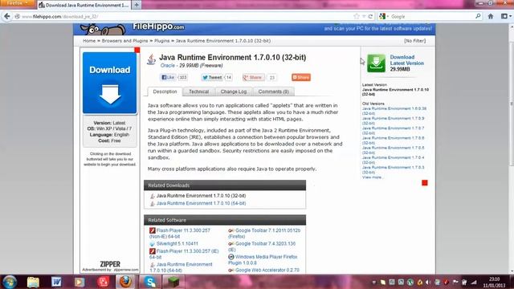
Task: Click the Google+ Share button
Action: [x=253, y=77]
